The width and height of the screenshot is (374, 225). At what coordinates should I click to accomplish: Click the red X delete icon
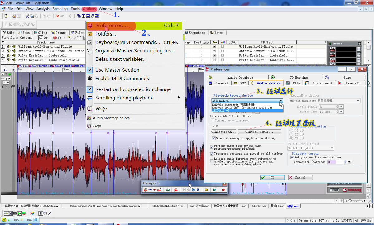(x=58, y=16)
